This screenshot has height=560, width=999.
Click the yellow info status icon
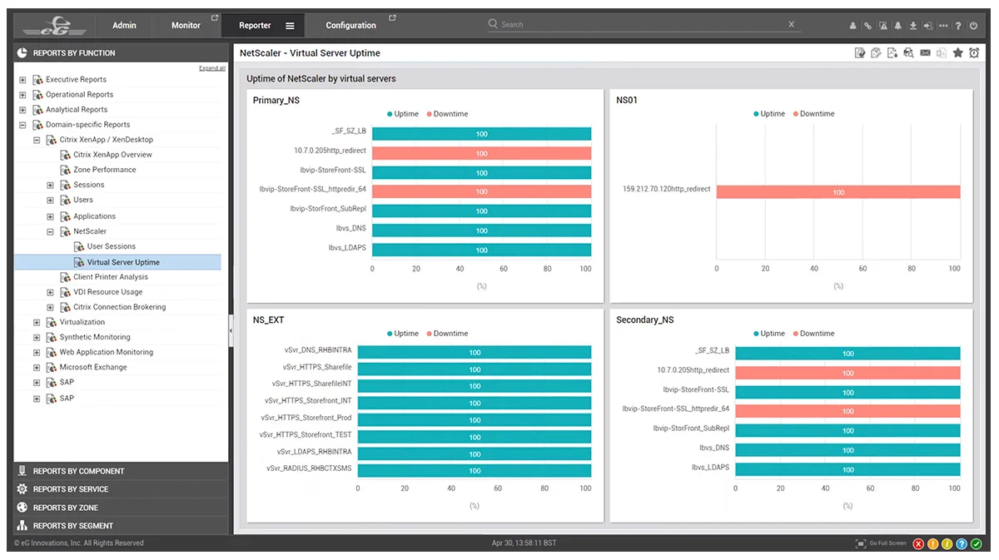[947, 543]
